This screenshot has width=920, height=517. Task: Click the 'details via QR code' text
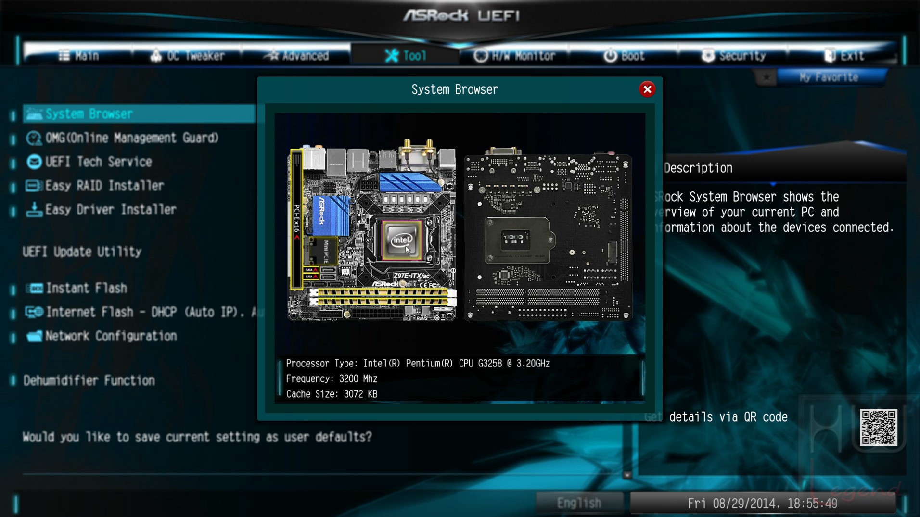(728, 417)
